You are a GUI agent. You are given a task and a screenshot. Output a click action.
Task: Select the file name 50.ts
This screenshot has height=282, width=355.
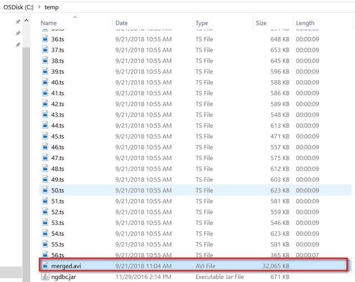point(58,190)
